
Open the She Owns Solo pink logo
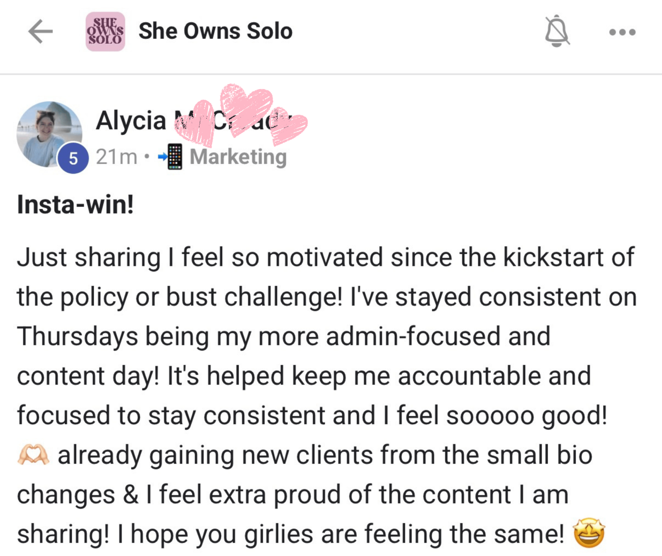tap(105, 31)
